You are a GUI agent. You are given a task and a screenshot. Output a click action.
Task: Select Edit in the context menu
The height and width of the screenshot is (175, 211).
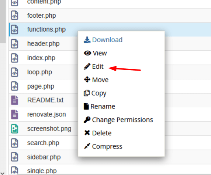[x=98, y=67]
